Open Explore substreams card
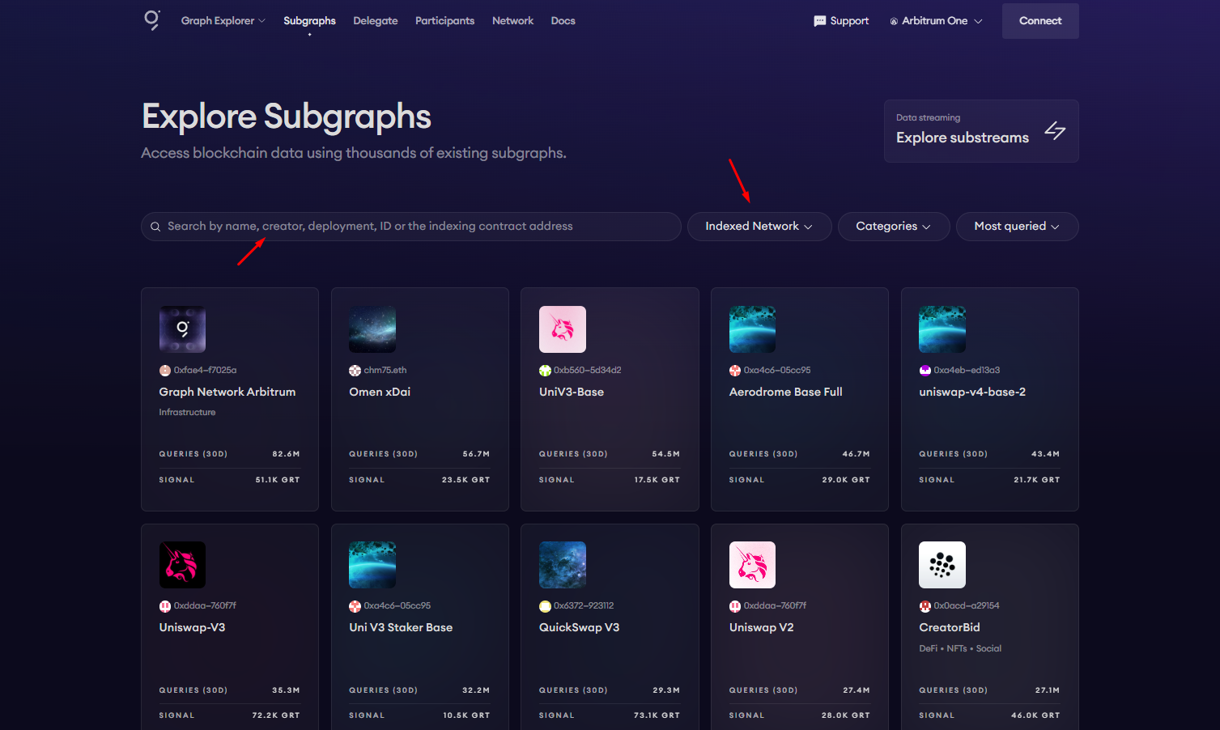The image size is (1220, 730). [981, 131]
